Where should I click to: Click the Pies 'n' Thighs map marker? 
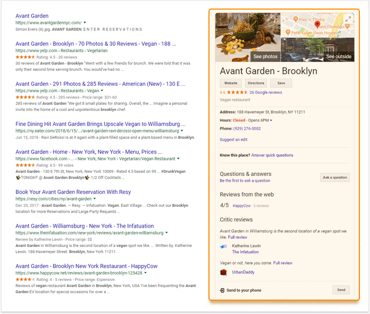pos(295,19)
